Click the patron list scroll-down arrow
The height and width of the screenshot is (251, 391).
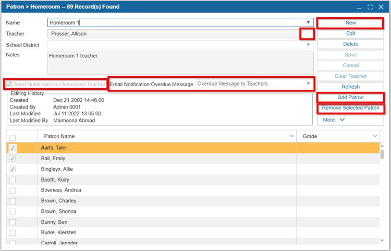click(382, 241)
